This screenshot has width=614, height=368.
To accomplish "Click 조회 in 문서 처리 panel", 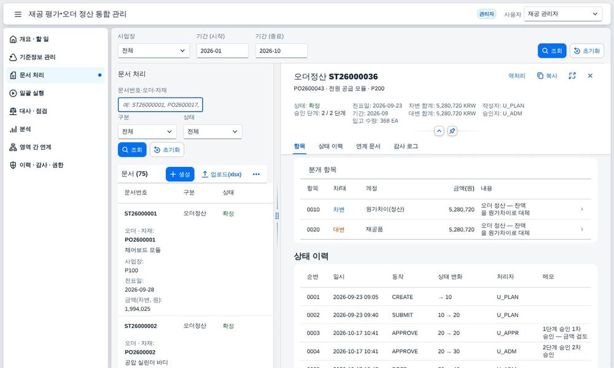I will pos(132,150).
